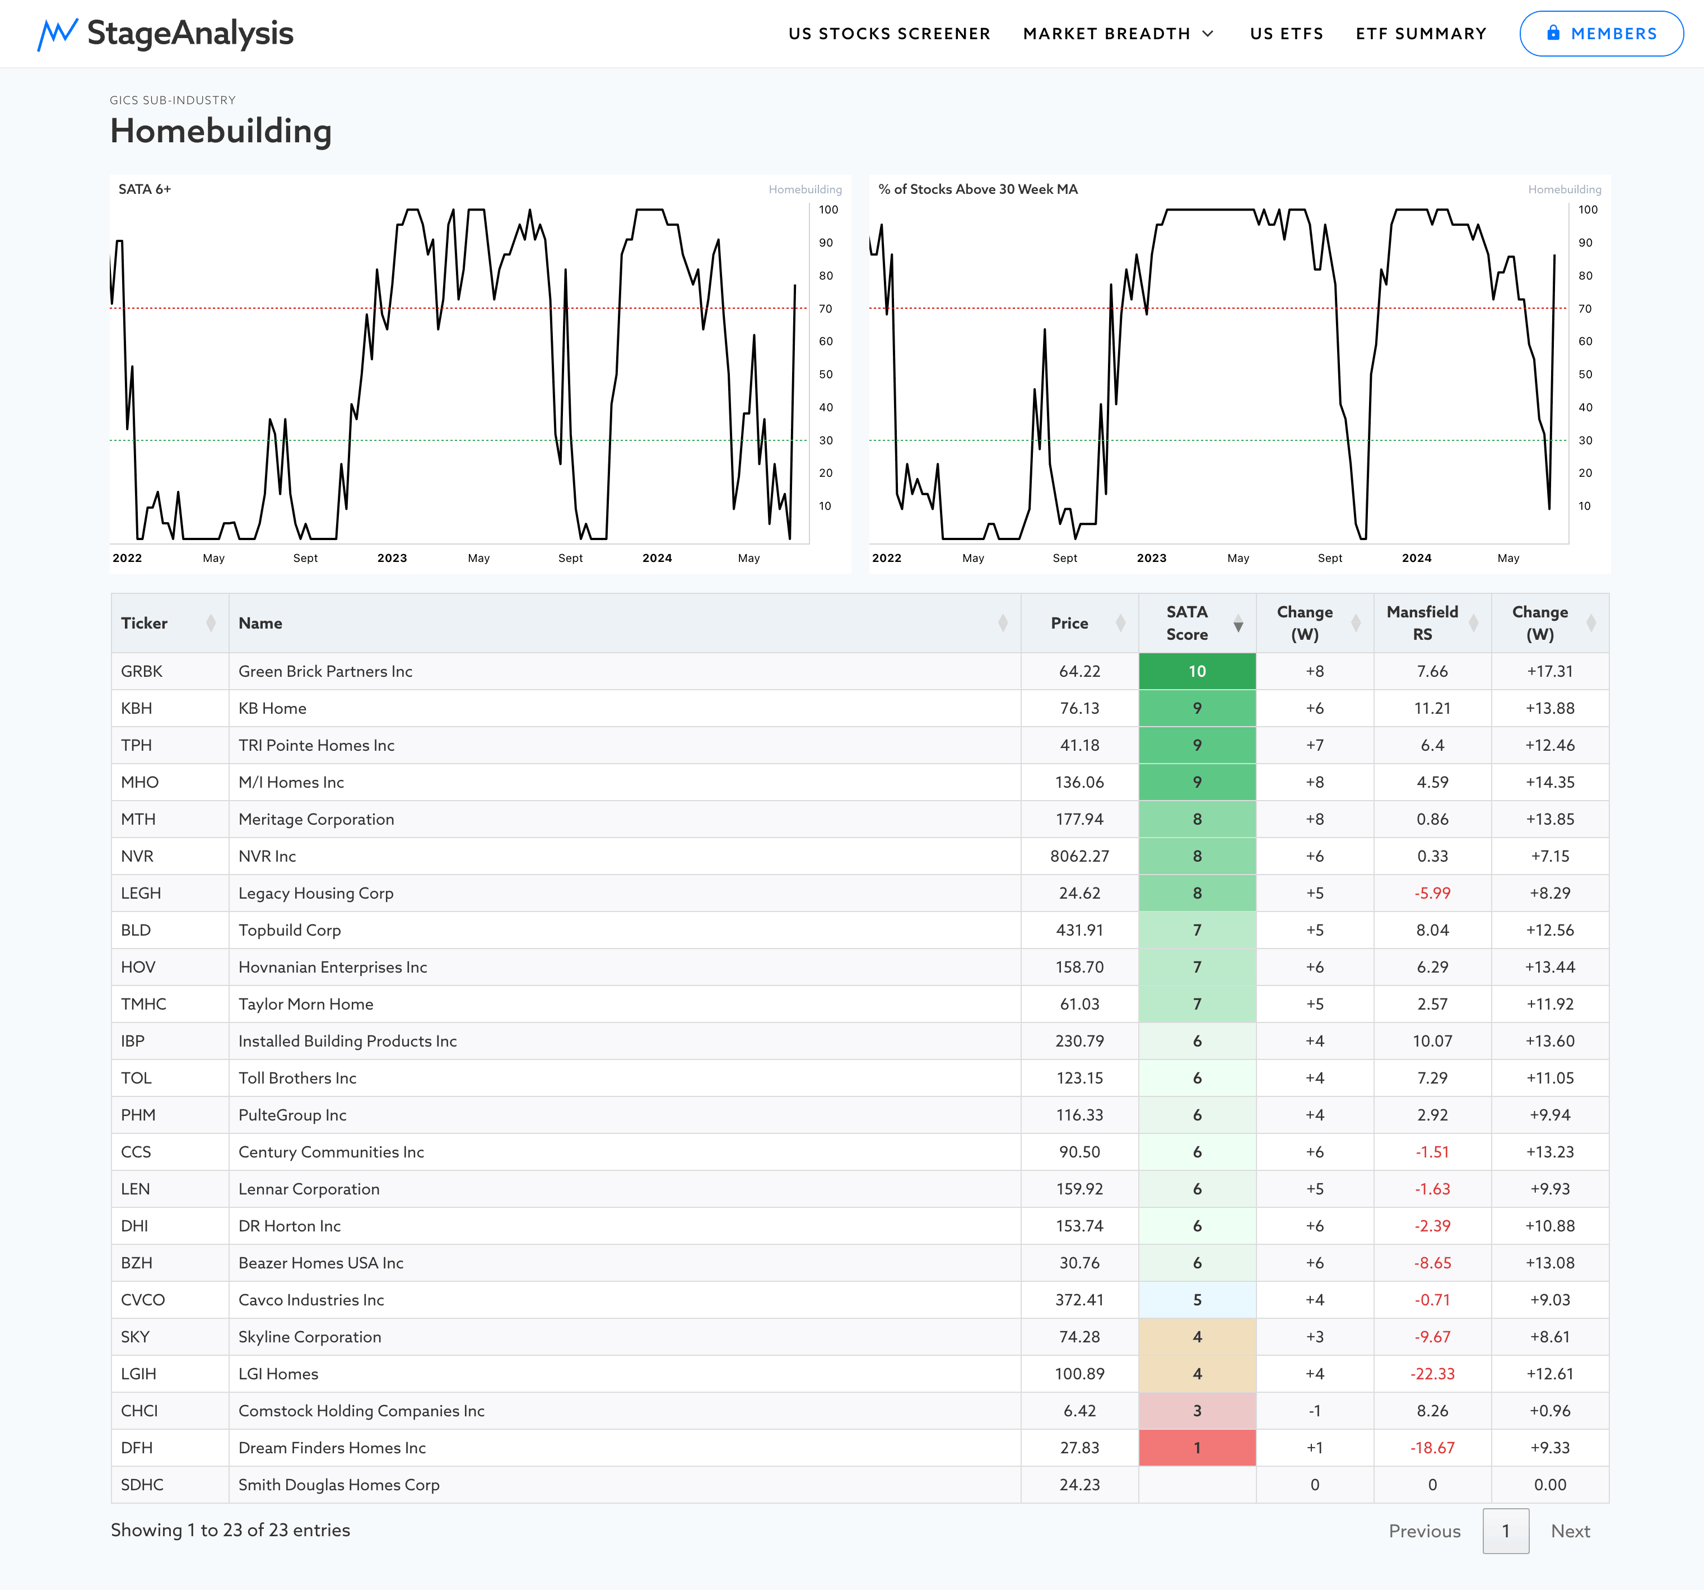Click Next pagination link
Image resolution: width=1704 pixels, height=1590 pixels.
pyautogui.click(x=1570, y=1531)
